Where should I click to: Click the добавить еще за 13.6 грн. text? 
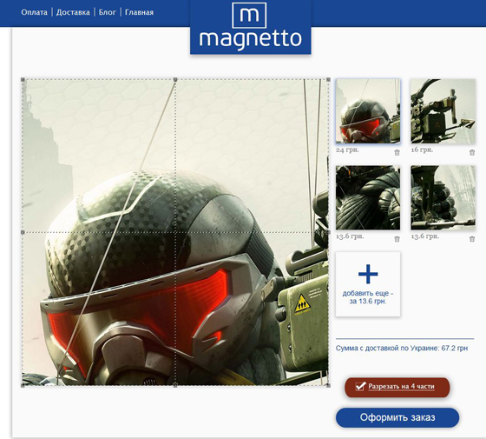(x=368, y=297)
